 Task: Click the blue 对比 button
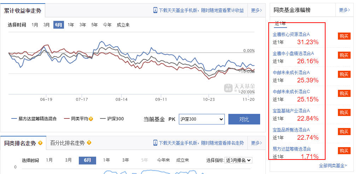click(x=244, y=119)
